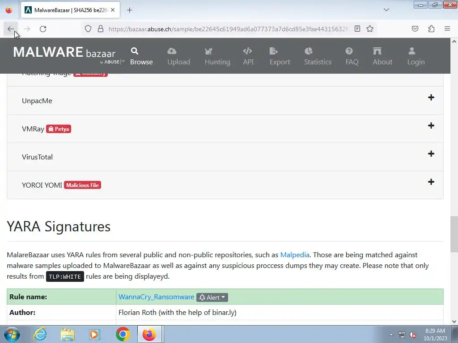This screenshot has width=458, height=343.
Task: Open API page
Action: [x=248, y=56]
